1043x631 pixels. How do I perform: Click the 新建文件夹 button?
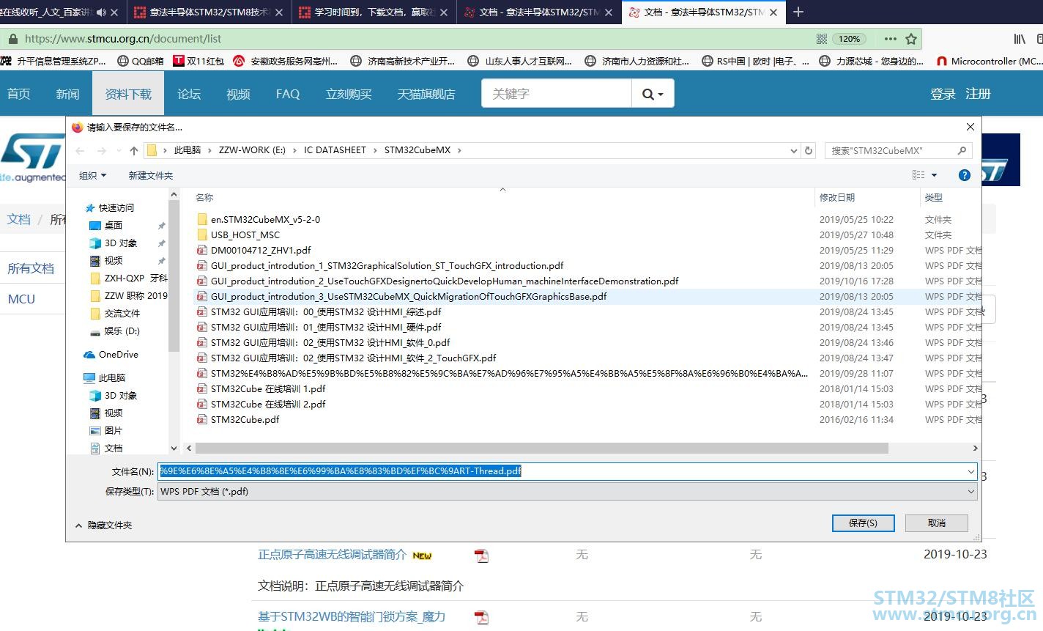click(151, 175)
